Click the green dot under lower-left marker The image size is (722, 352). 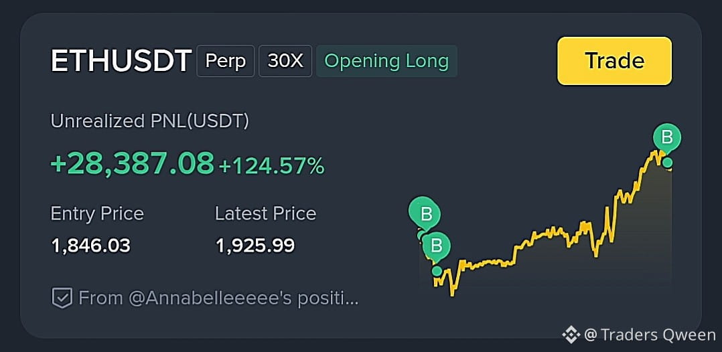coord(437,271)
